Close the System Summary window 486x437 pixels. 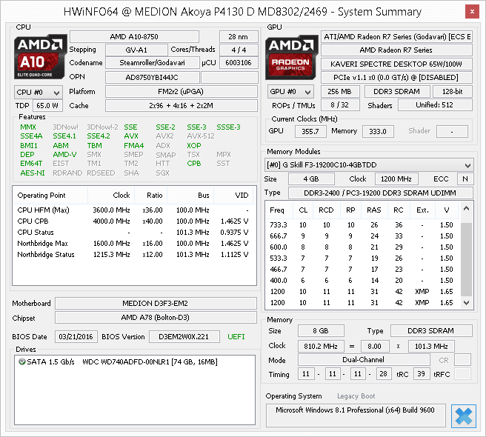pos(472,12)
